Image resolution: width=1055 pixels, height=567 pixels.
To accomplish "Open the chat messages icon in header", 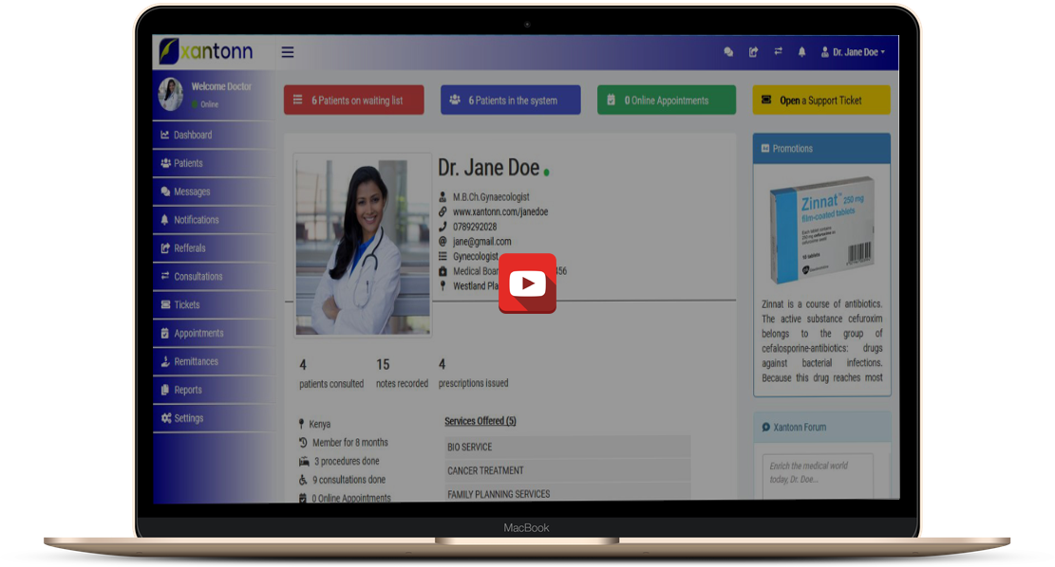I will 728,52.
